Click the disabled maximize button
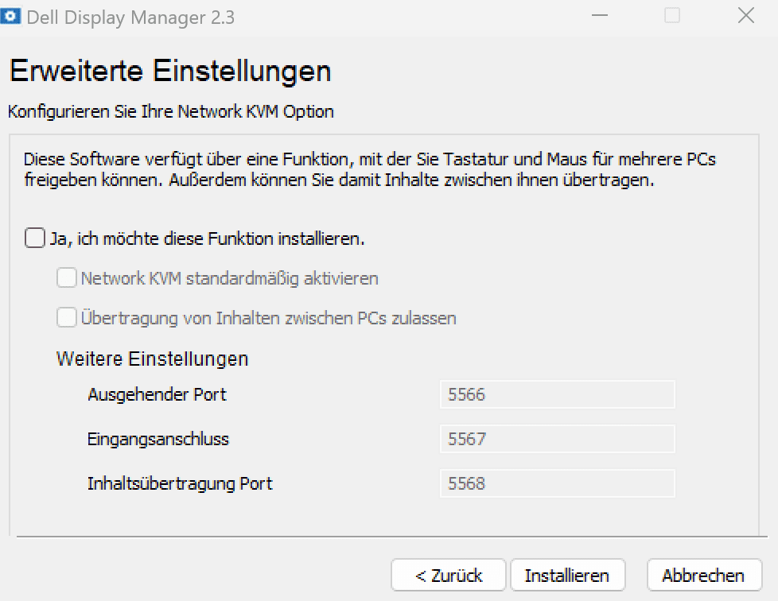The height and width of the screenshot is (601, 778). pyautogui.click(x=672, y=16)
